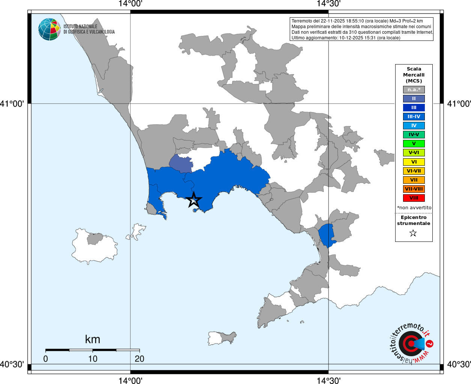Select the III-IV legend swatch
This screenshot has width=471, height=384.
pos(414,117)
